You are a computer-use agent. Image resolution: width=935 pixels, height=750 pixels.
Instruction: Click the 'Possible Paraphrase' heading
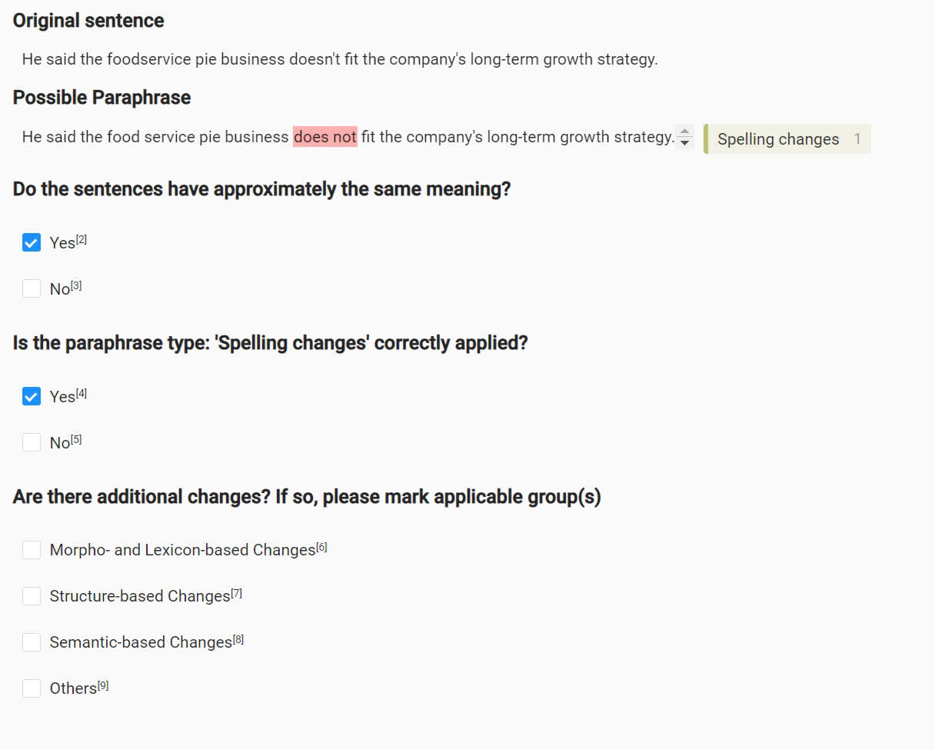101,98
